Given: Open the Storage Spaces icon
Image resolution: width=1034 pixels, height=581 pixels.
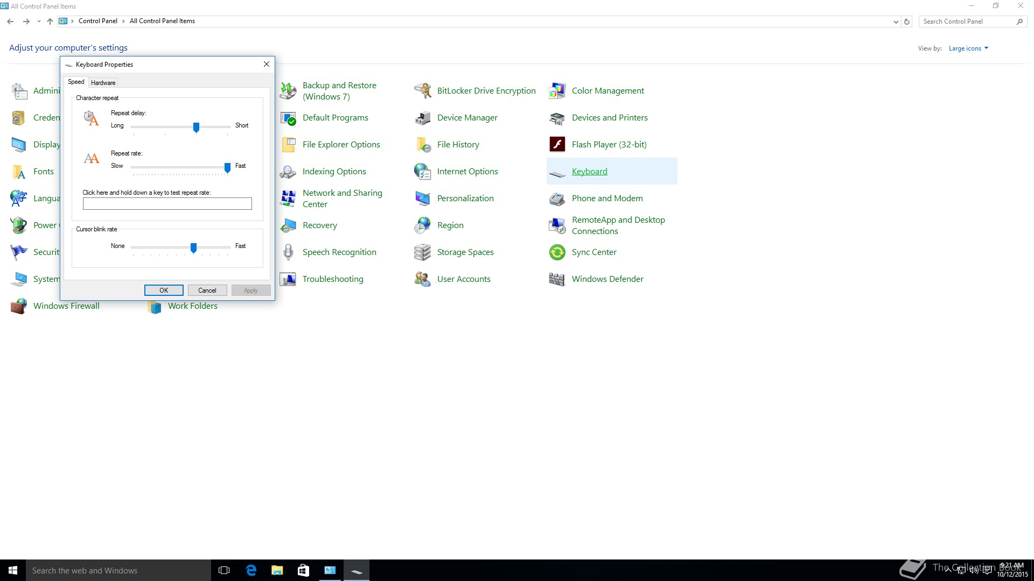Looking at the screenshot, I should 423,252.
